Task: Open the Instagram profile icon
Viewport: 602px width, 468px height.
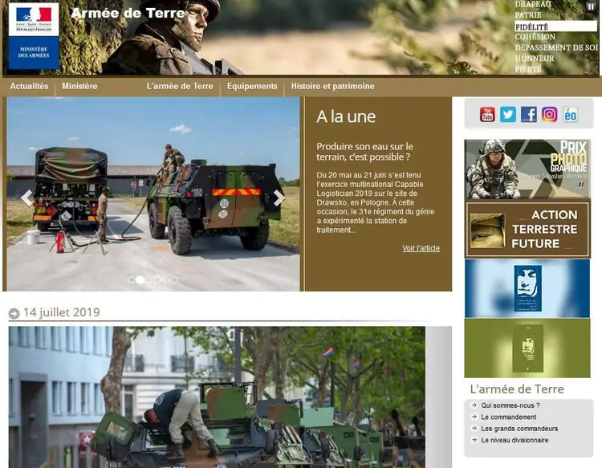Action: tap(550, 114)
